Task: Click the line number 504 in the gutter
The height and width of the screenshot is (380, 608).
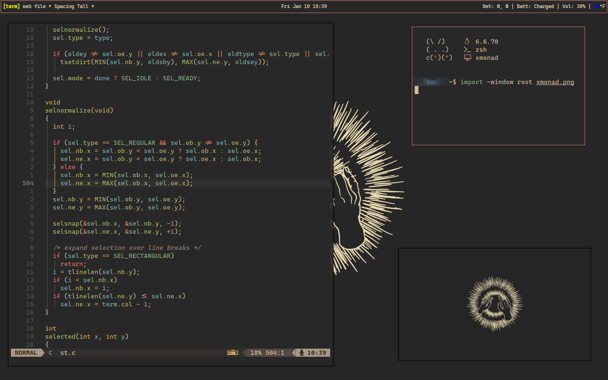Action: [28, 183]
